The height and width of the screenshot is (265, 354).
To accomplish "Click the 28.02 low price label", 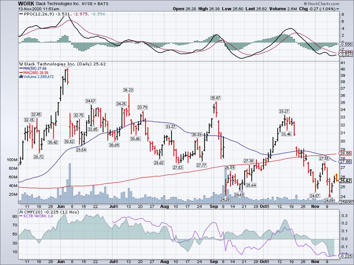I will [x=159, y=163].
